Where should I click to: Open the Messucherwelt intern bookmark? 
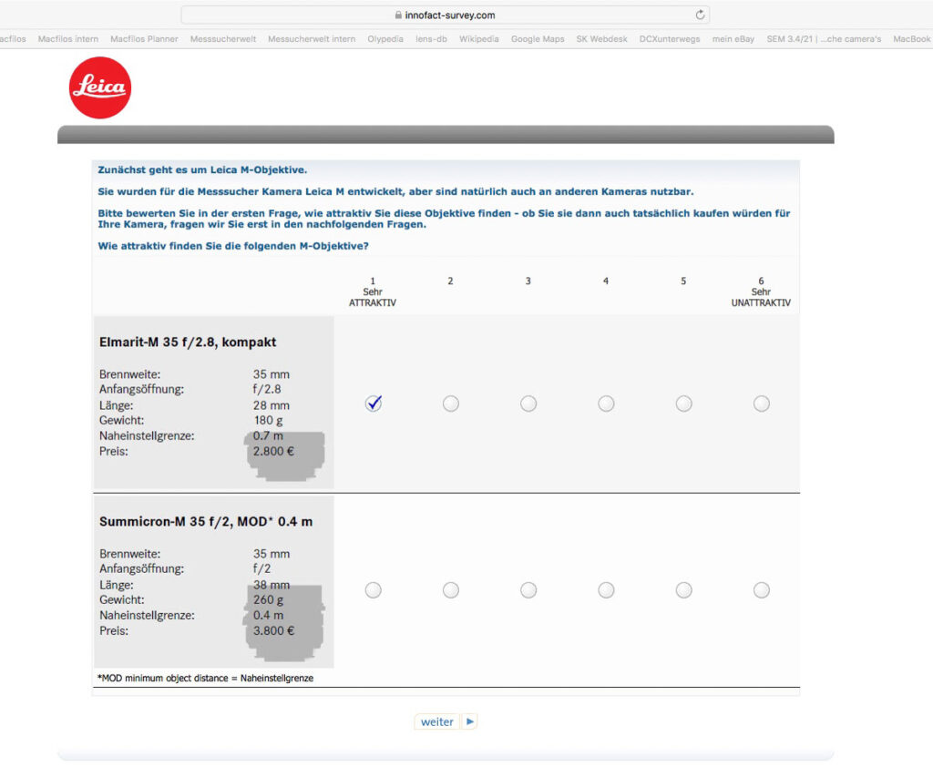312,38
